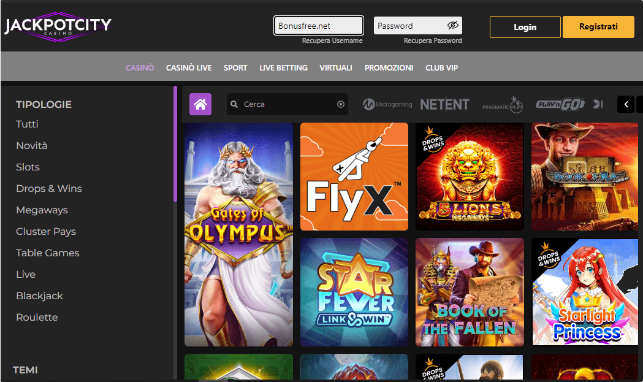Open Recupera Password link
643x382 pixels.
tap(433, 40)
